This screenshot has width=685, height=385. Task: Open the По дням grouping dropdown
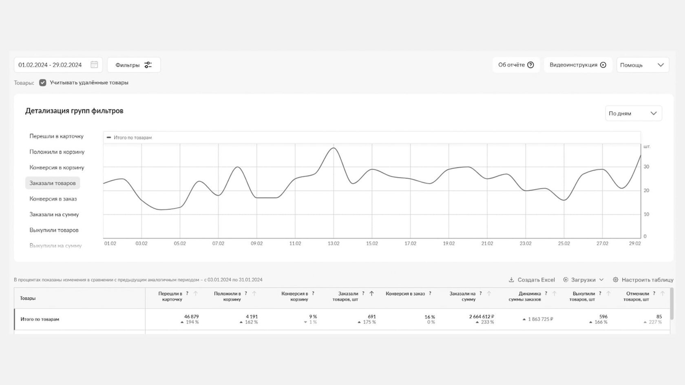coord(633,113)
